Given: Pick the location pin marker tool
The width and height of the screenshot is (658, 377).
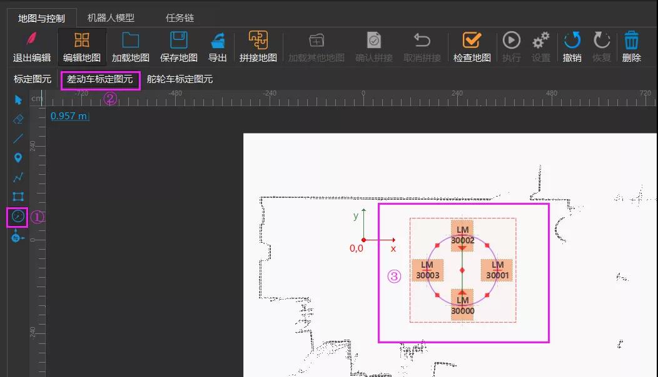Looking at the screenshot, I should (18, 158).
